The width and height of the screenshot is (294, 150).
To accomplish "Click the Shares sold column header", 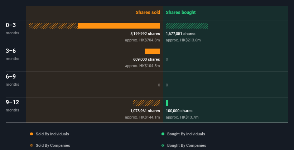I will pyautogui.click(x=148, y=12).
